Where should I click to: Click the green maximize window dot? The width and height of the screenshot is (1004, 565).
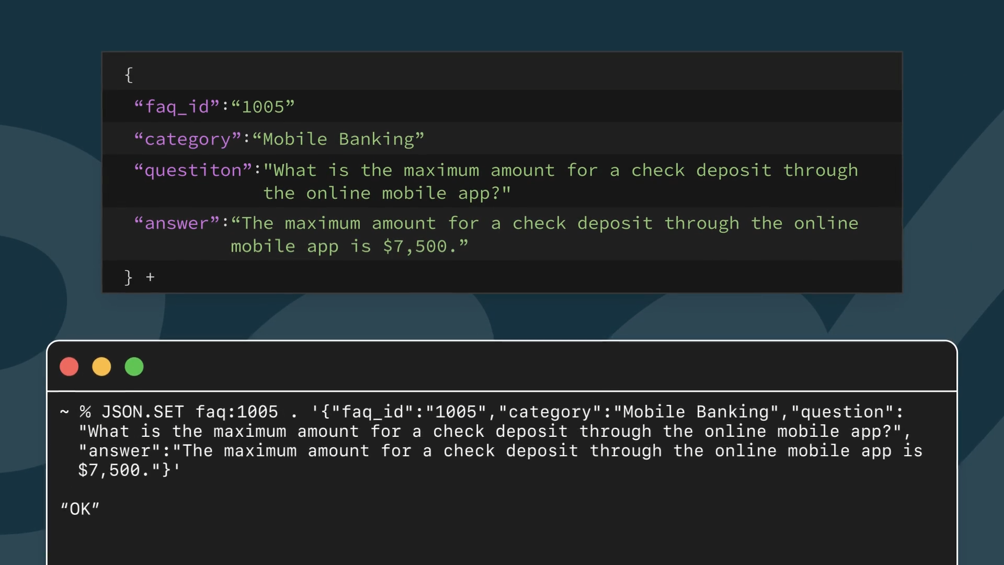pyautogui.click(x=134, y=367)
